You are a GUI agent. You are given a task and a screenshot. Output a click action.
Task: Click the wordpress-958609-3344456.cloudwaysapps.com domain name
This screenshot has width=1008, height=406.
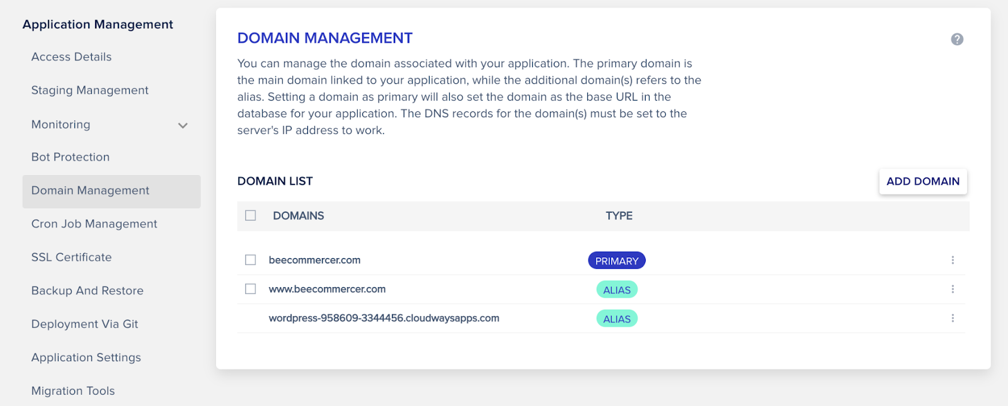point(384,318)
